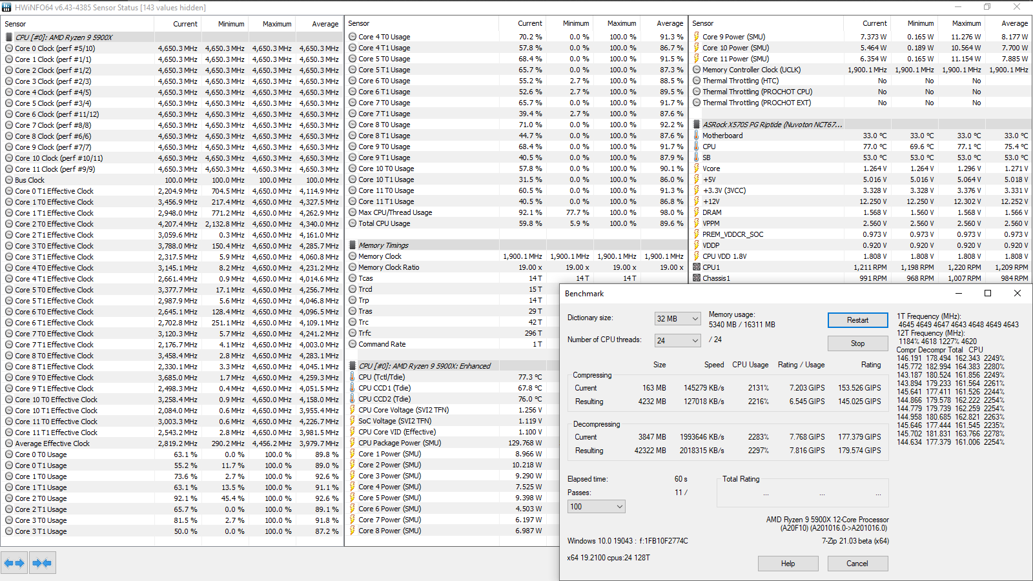Click the Memory usage value 5340 MB / 16311 MB

[742, 325]
